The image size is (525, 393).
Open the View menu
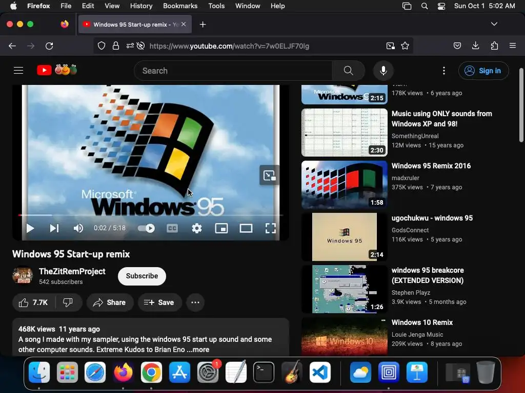click(x=112, y=6)
